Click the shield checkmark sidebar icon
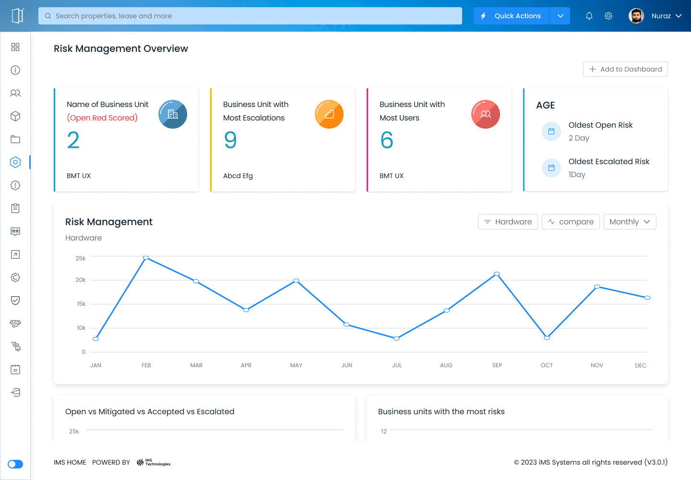The image size is (691, 480). click(x=15, y=300)
